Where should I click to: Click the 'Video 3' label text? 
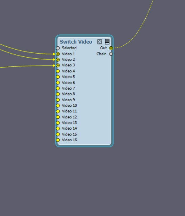(x=68, y=65)
